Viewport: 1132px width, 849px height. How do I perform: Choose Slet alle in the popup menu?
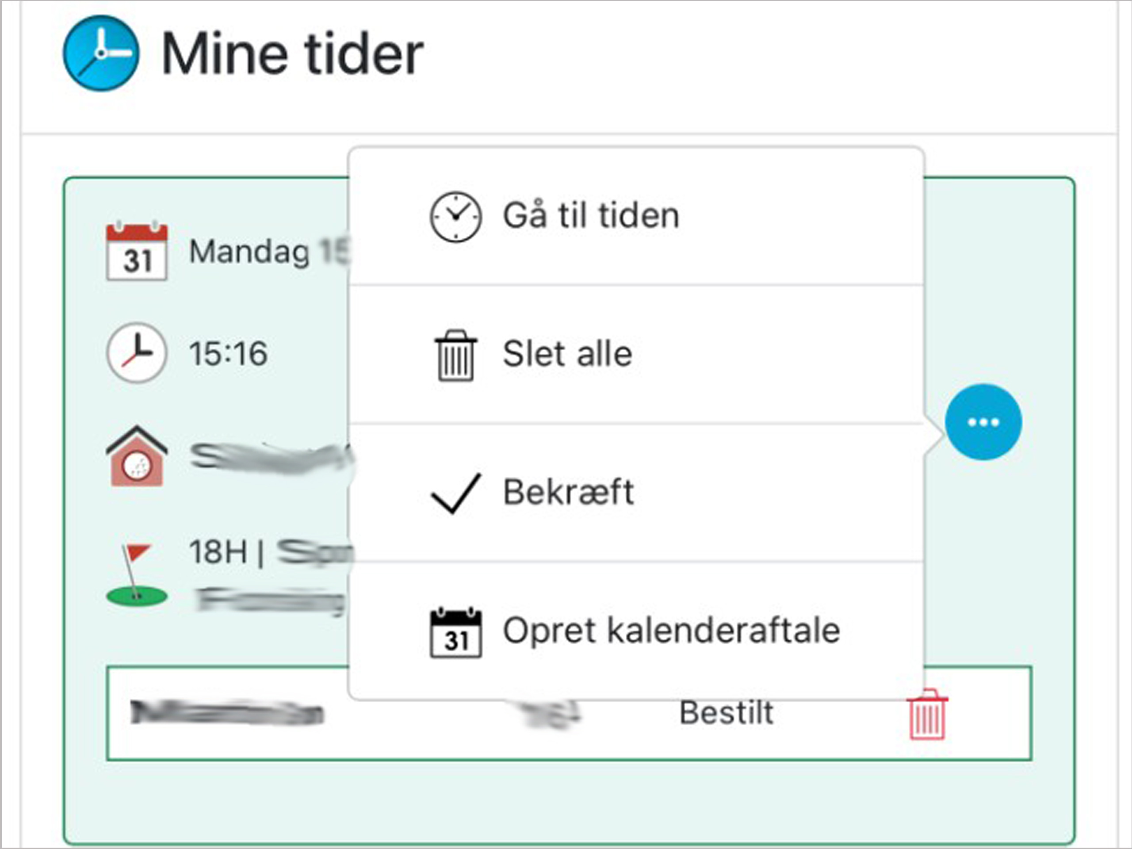[567, 354]
